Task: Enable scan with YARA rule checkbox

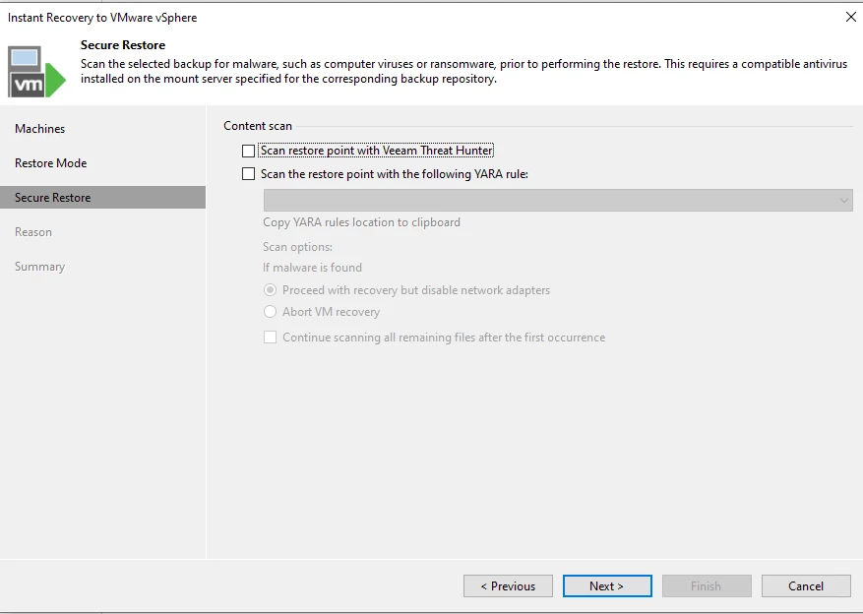Action: pyautogui.click(x=248, y=174)
